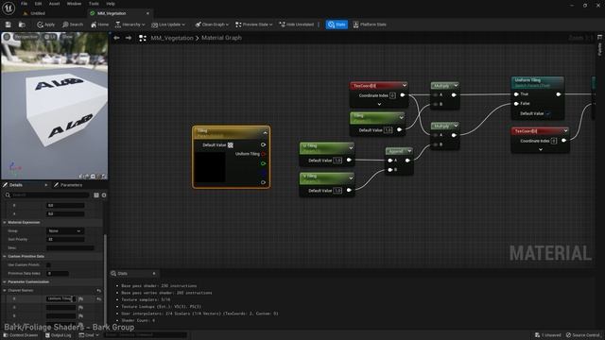Select custom preview mesh icon
The image size is (605, 340).
click(x=104, y=177)
